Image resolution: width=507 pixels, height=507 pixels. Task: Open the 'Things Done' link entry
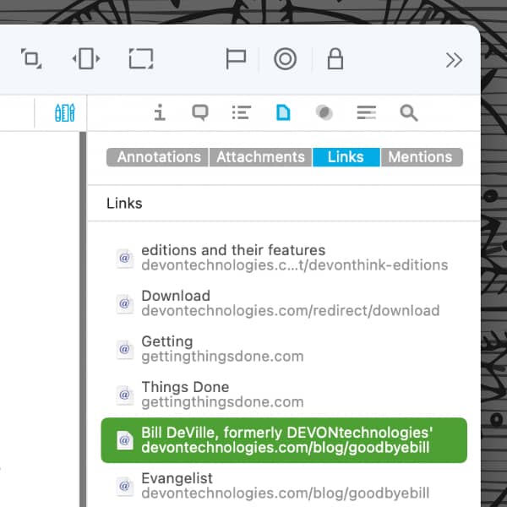coord(284,395)
